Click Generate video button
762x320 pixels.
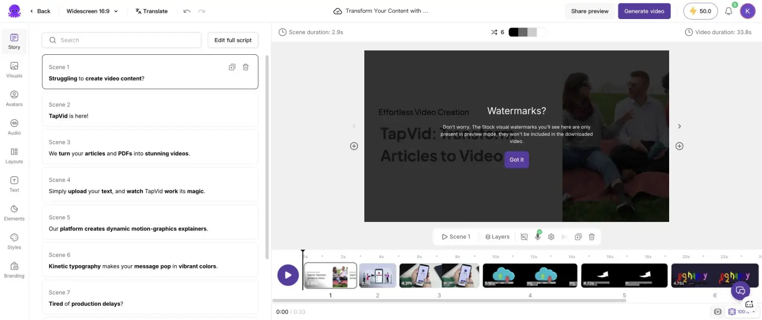coord(644,11)
